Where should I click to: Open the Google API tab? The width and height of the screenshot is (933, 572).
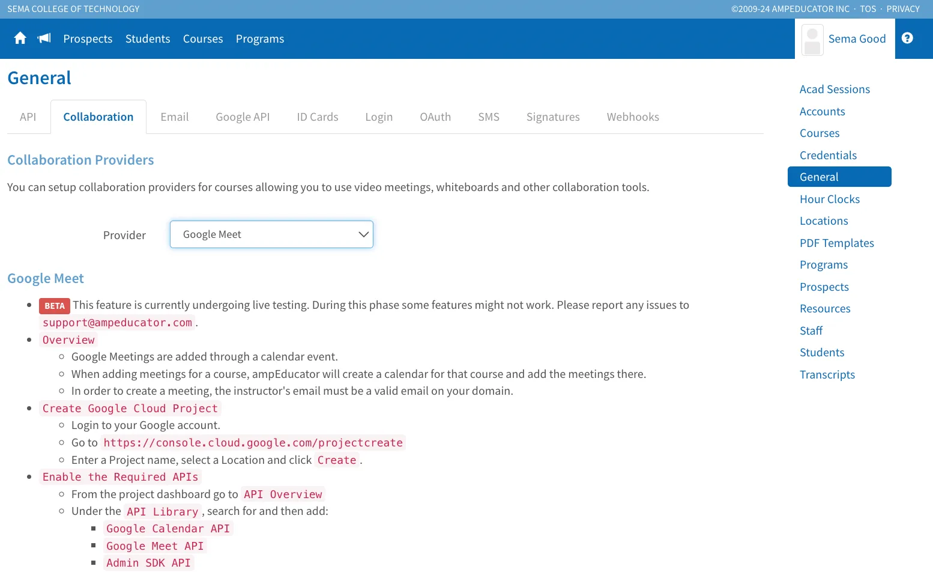pos(243,117)
